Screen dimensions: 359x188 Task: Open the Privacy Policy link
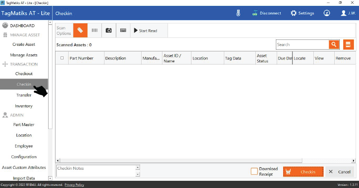tap(74, 185)
